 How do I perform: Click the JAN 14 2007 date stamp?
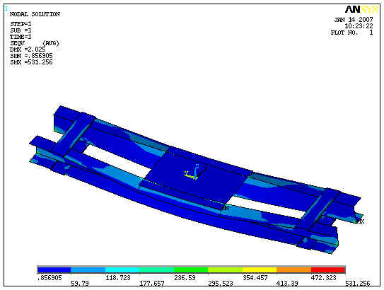click(354, 20)
